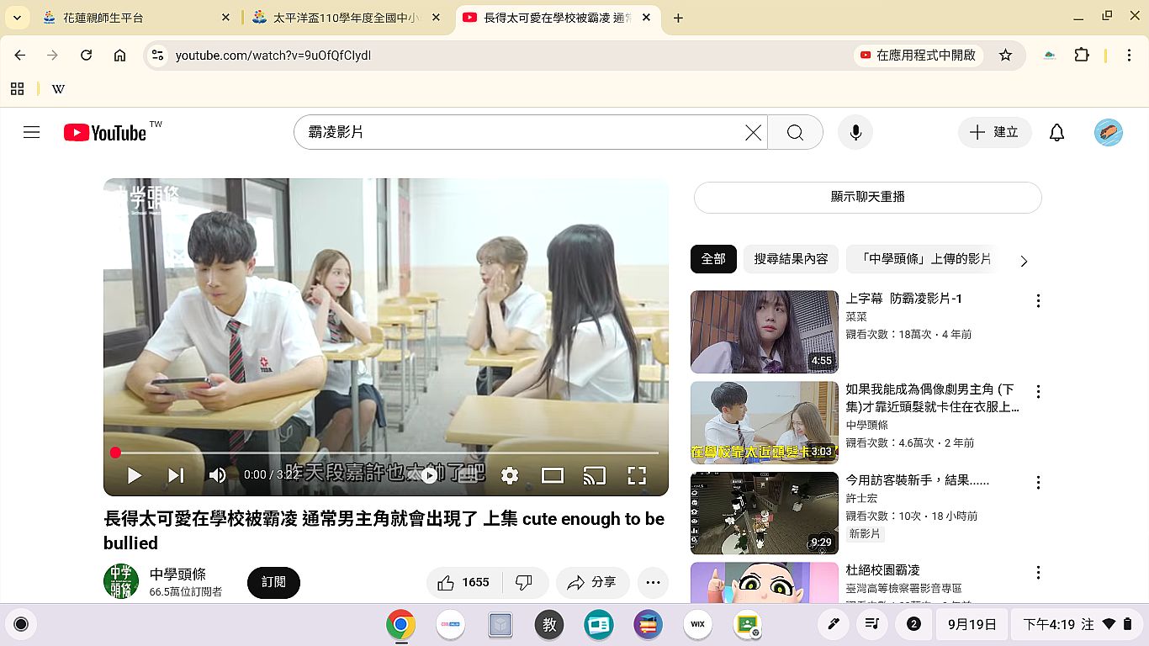The height and width of the screenshot is (646, 1149).
Task: Clear the search box text
Action: coord(753,132)
